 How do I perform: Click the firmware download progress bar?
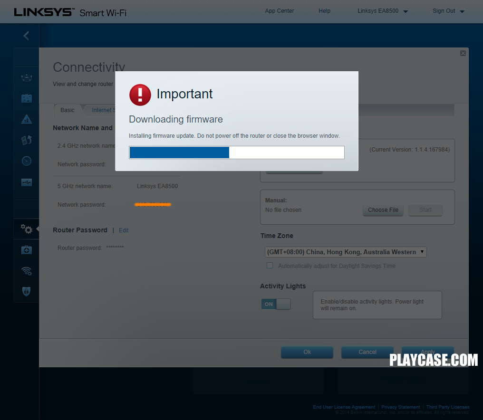[237, 153]
